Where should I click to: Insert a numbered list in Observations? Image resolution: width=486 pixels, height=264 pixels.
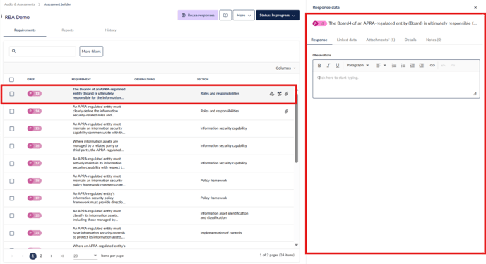(394, 66)
